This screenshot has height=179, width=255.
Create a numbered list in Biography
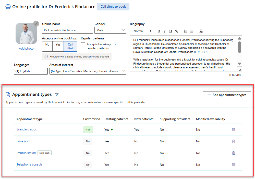(186, 31)
